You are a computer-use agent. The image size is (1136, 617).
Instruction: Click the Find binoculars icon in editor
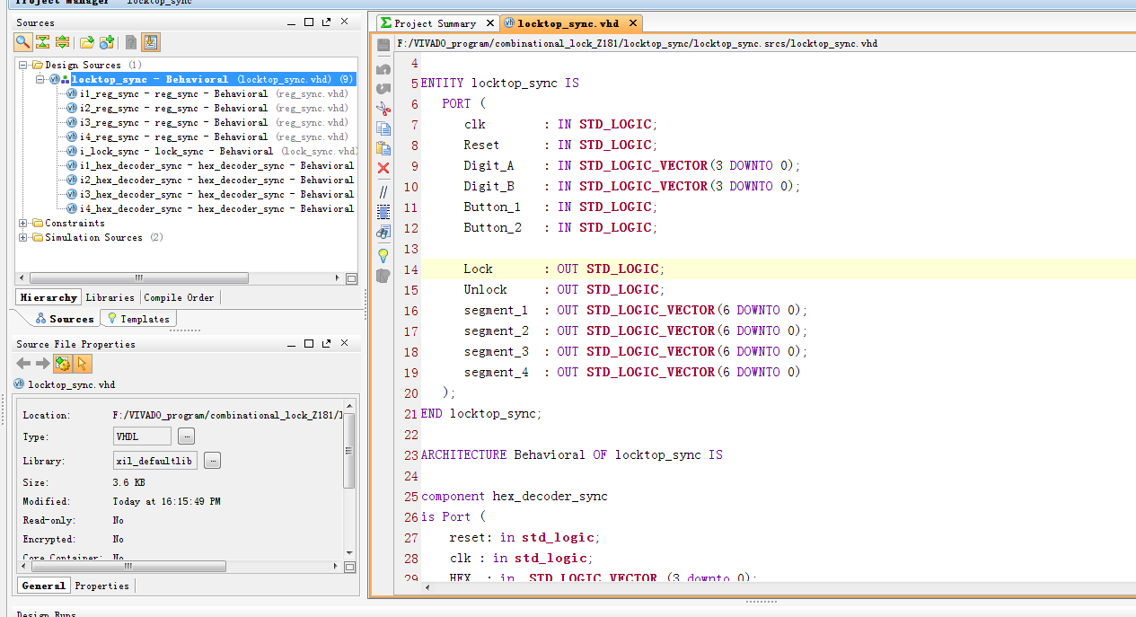pyautogui.click(x=383, y=232)
